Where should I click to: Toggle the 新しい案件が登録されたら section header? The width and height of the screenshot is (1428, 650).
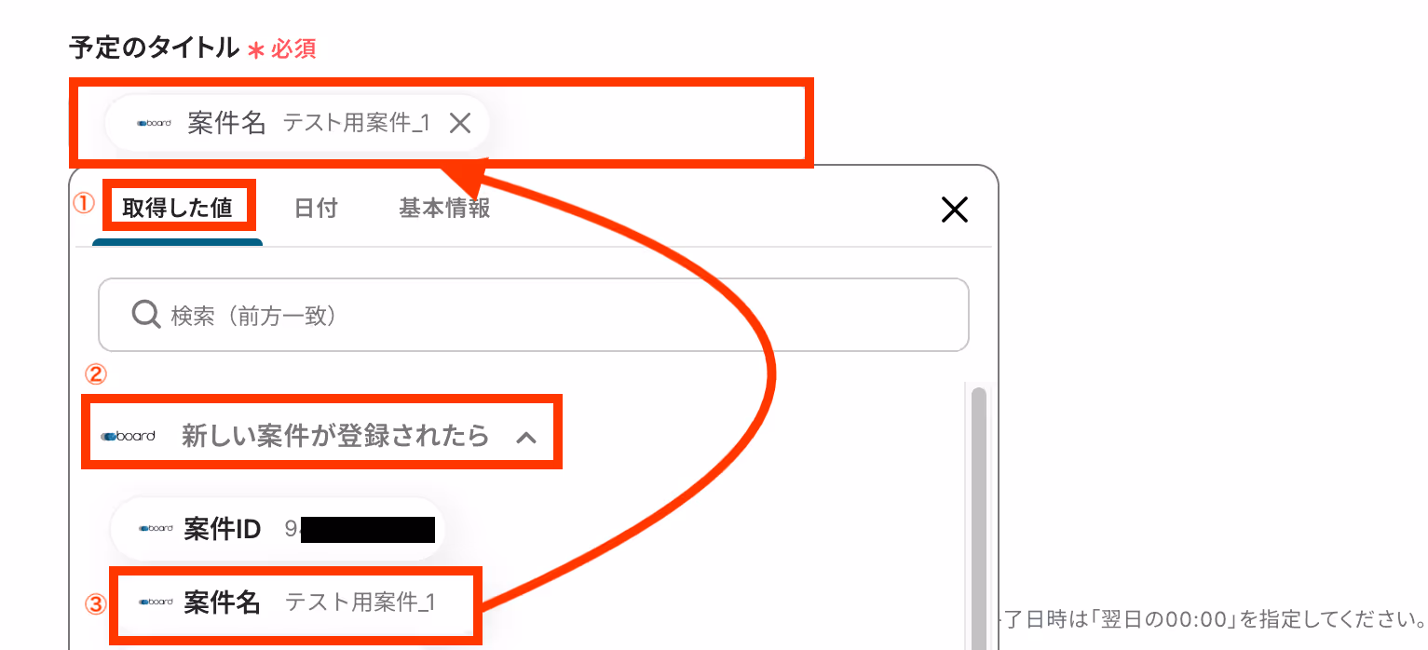(x=322, y=435)
